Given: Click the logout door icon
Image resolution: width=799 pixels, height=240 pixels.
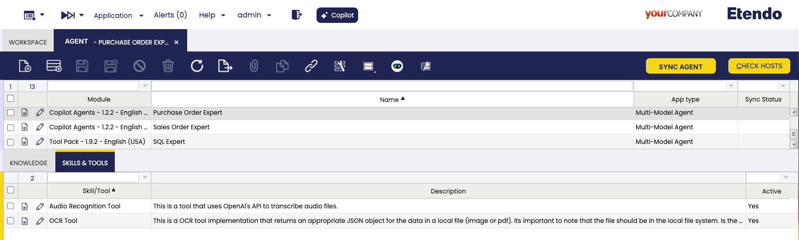Looking at the screenshot, I should coord(297,15).
